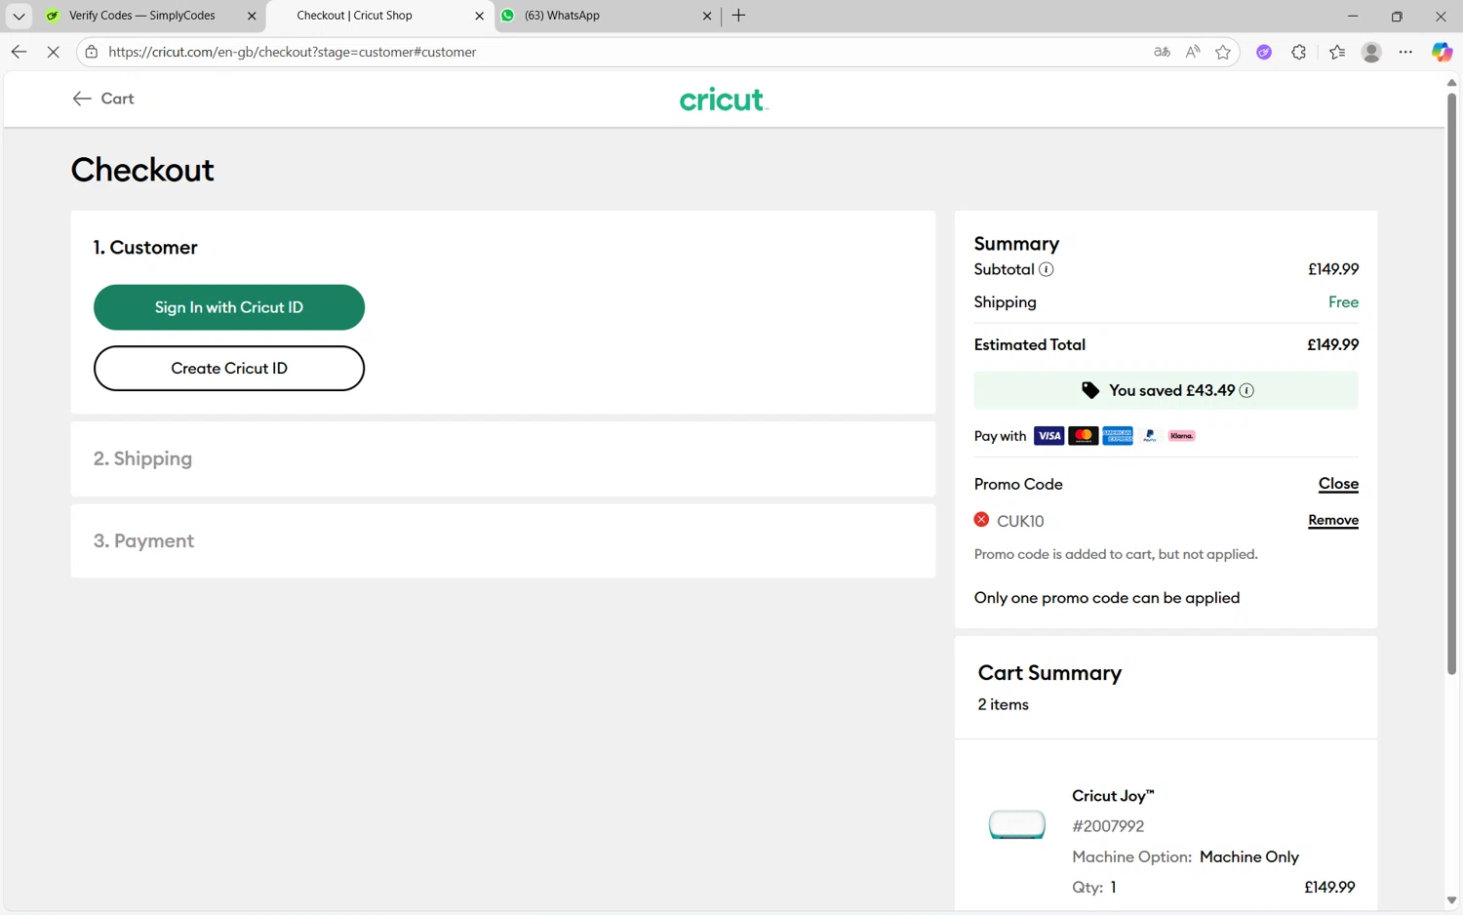The width and height of the screenshot is (1463, 915).
Task: Click the address bar URL
Action: coord(293,52)
